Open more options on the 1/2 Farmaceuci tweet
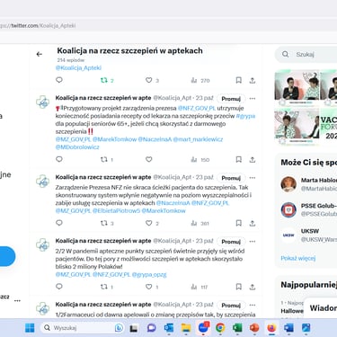The width and height of the screenshot is (337, 337). click(253, 305)
